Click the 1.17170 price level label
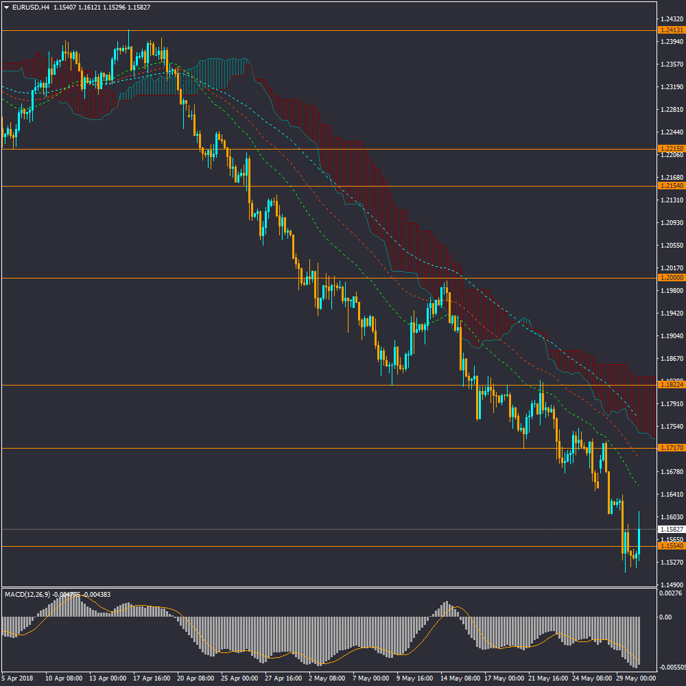 671,448
